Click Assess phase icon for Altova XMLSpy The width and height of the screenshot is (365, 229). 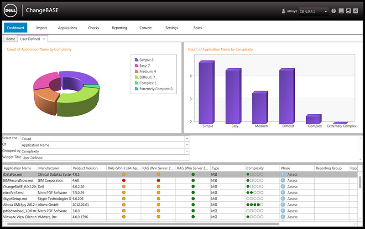(283, 204)
